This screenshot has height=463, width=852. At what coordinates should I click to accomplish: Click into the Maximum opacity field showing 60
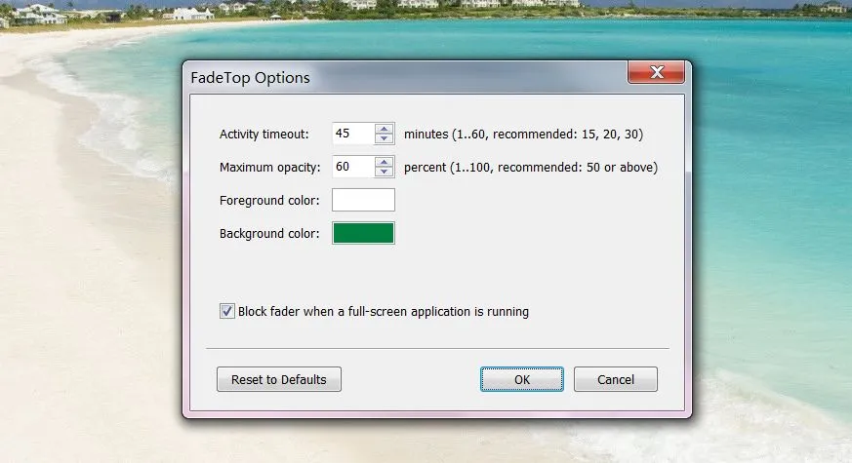coord(353,167)
